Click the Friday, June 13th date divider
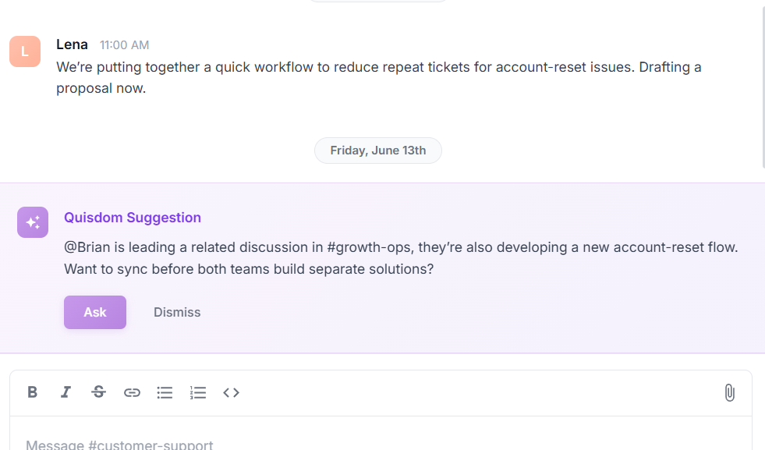Screen dimensions: 765x450 click(x=377, y=150)
